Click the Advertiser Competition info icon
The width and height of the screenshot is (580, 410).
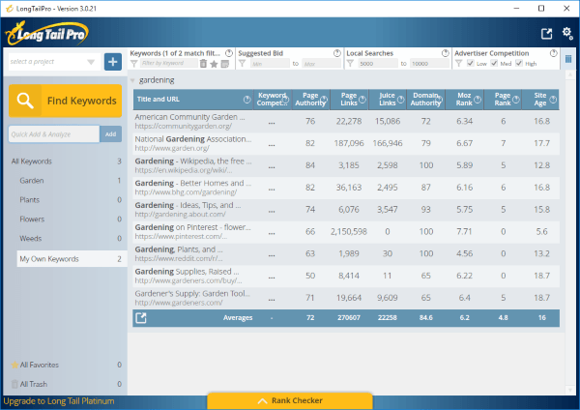click(x=553, y=53)
